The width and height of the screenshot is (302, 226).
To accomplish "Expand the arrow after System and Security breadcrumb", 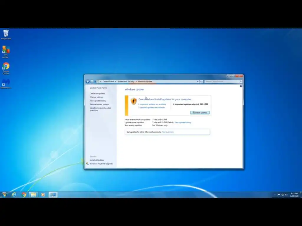I will [x=136, y=82].
